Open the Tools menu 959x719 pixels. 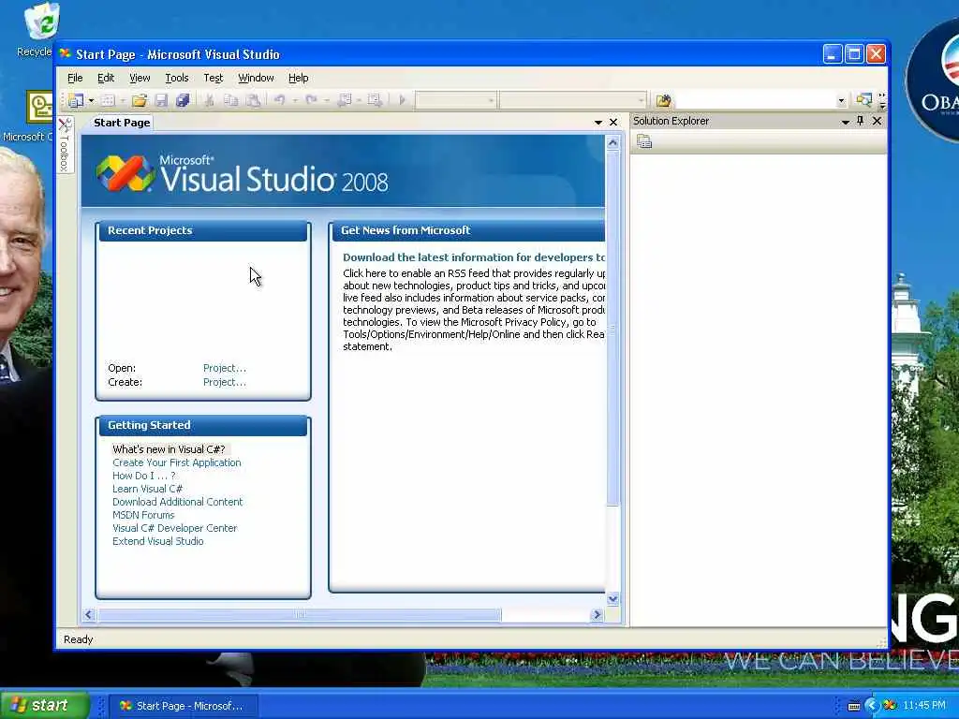pos(177,78)
